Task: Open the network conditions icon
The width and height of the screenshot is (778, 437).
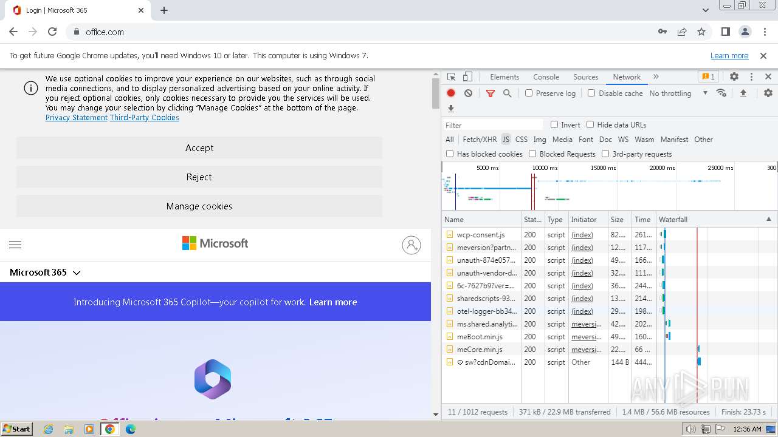Action: pyautogui.click(x=721, y=93)
